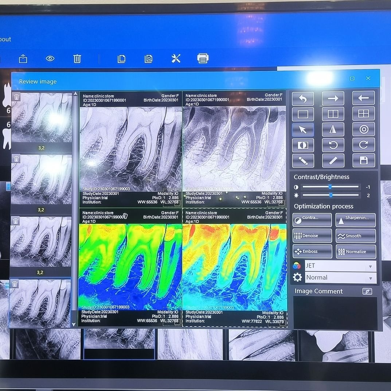Rotate image counterclockwise
The width and height of the screenshot is (391, 391).
coord(333,145)
